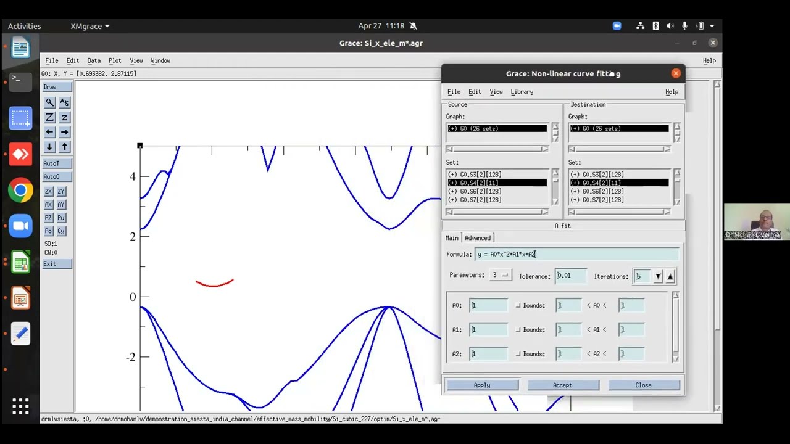Open AnyDesk from the dock
The height and width of the screenshot is (444, 790).
pyautogui.click(x=20, y=154)
